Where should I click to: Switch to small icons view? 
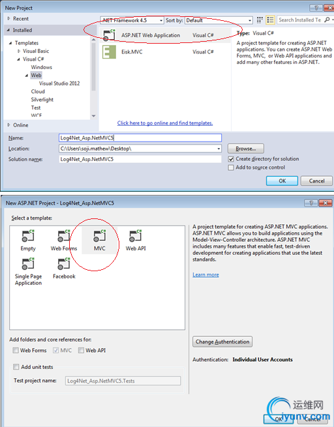(x=260, y=20)
